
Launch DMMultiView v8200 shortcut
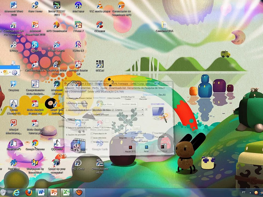100,166
